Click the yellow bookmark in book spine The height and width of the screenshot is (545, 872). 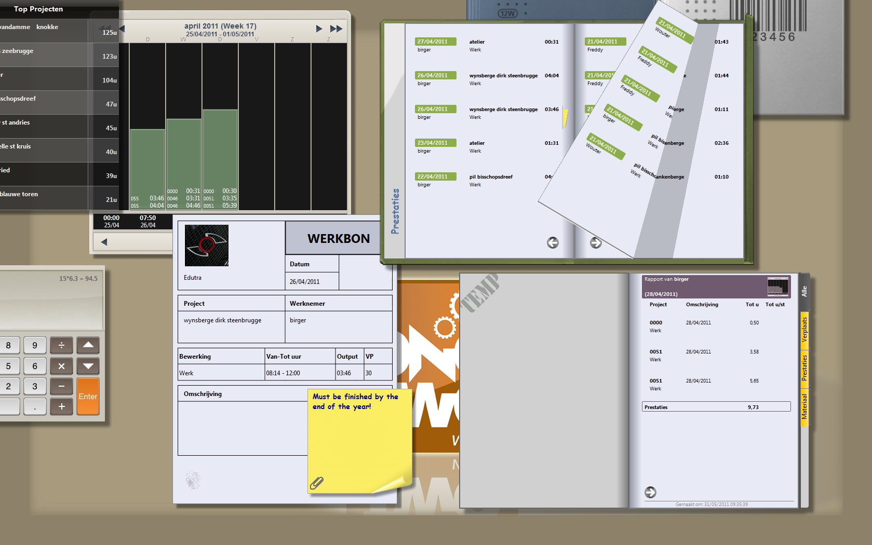565,118
